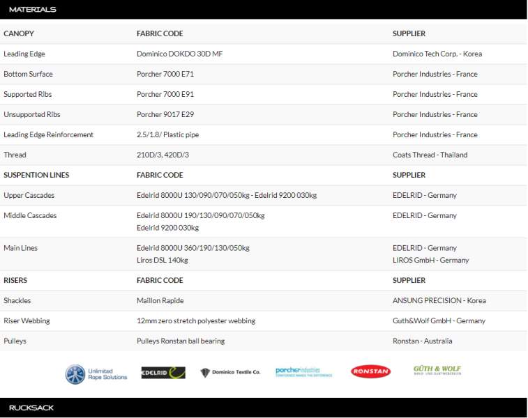Select 'Edelrid 8000U 190/130/090/070/050kg' code
This screenshot has height=418, width=528.
[201, 215]
